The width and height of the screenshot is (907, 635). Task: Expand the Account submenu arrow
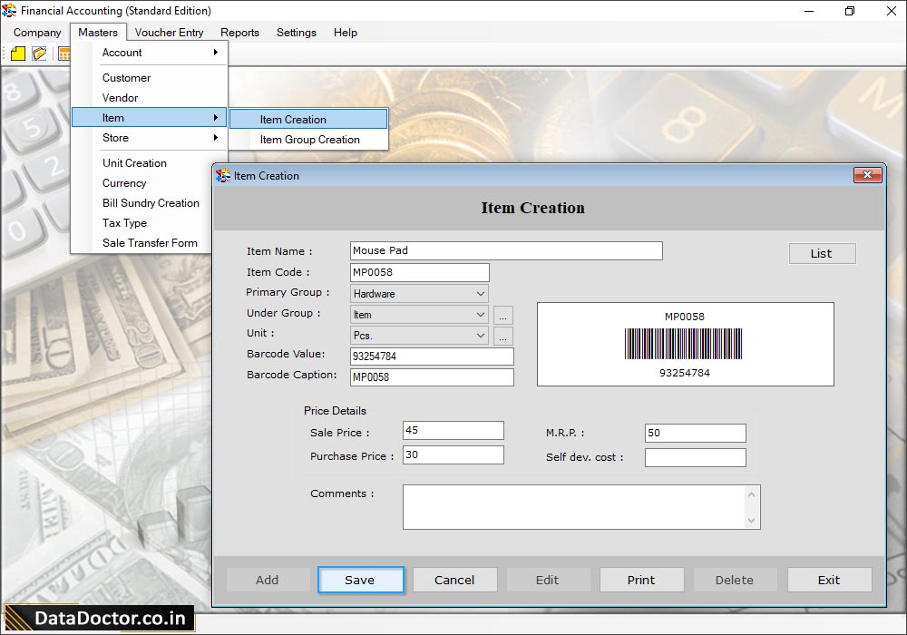point(217,53)
